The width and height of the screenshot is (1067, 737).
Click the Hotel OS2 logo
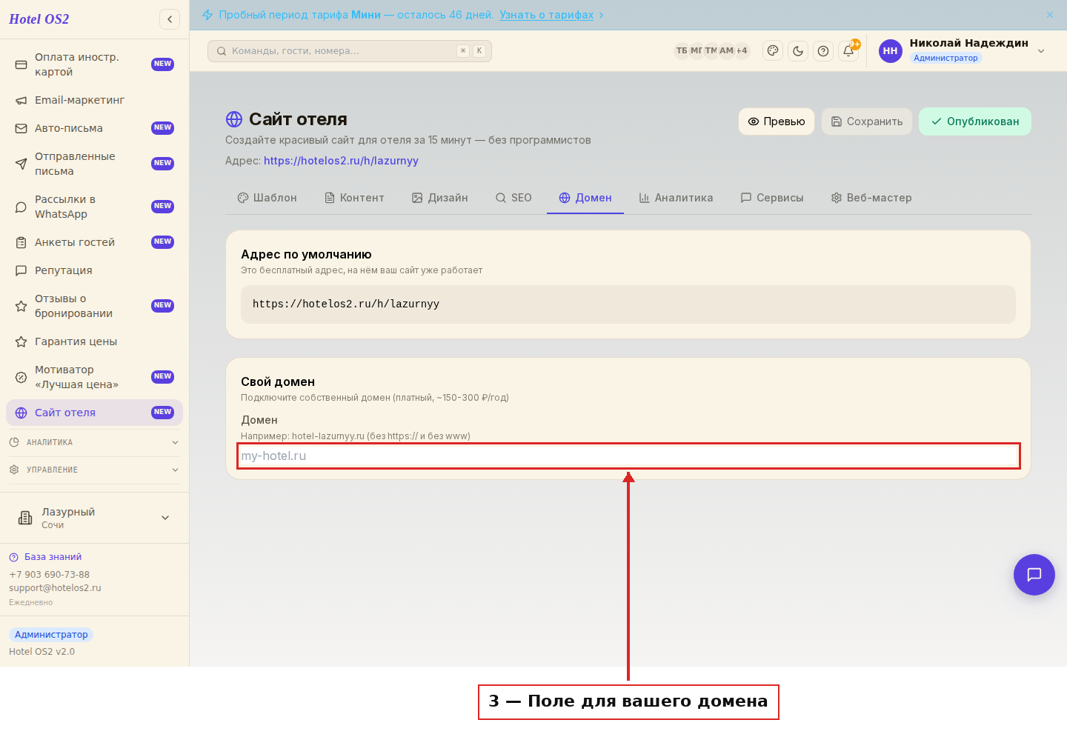click(39, 19)
